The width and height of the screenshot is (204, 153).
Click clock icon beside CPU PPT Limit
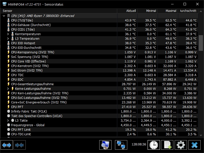tap(9, 129)
